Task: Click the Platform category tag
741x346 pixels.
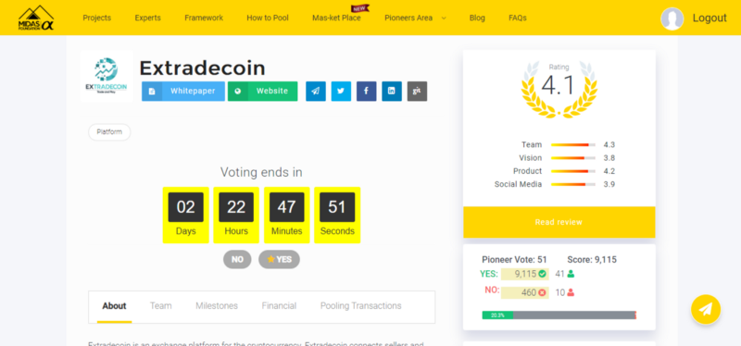Action: click(109, 132)
